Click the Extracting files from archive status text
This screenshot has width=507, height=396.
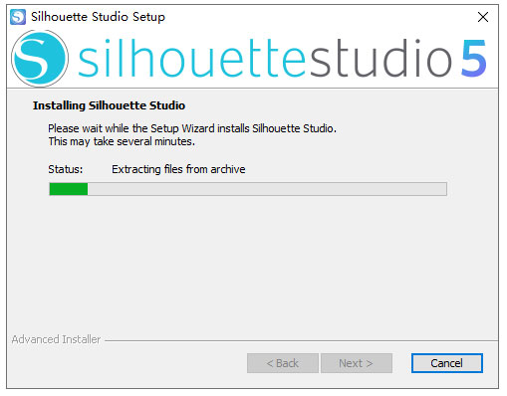178,169
